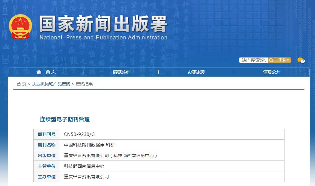The height and width of the screenshot is (186, 315).
Task: Select the publisher value in the 出版单位 row
Action: click(110, 156)
